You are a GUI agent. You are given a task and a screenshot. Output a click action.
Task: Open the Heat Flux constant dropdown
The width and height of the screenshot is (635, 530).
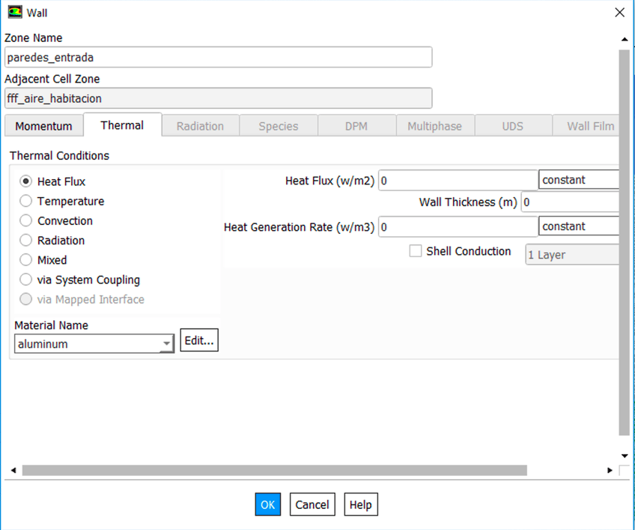(578, 180)
